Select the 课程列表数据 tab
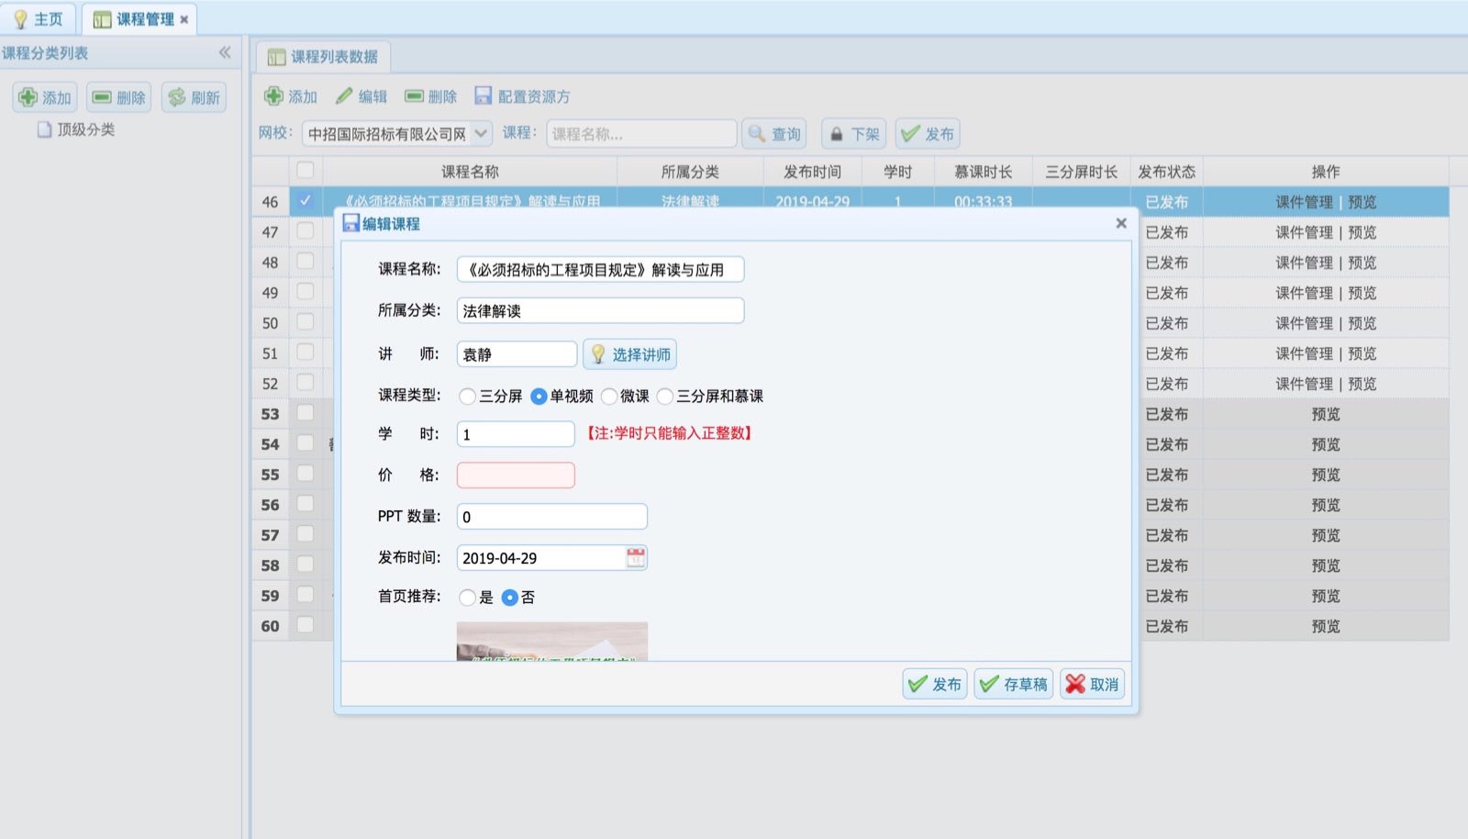Image resolution: width=1468 pixels, height=839 pixels. 323,57
